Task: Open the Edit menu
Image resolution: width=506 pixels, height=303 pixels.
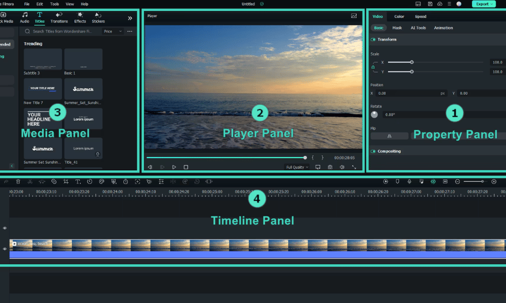Action: [39, 4]
